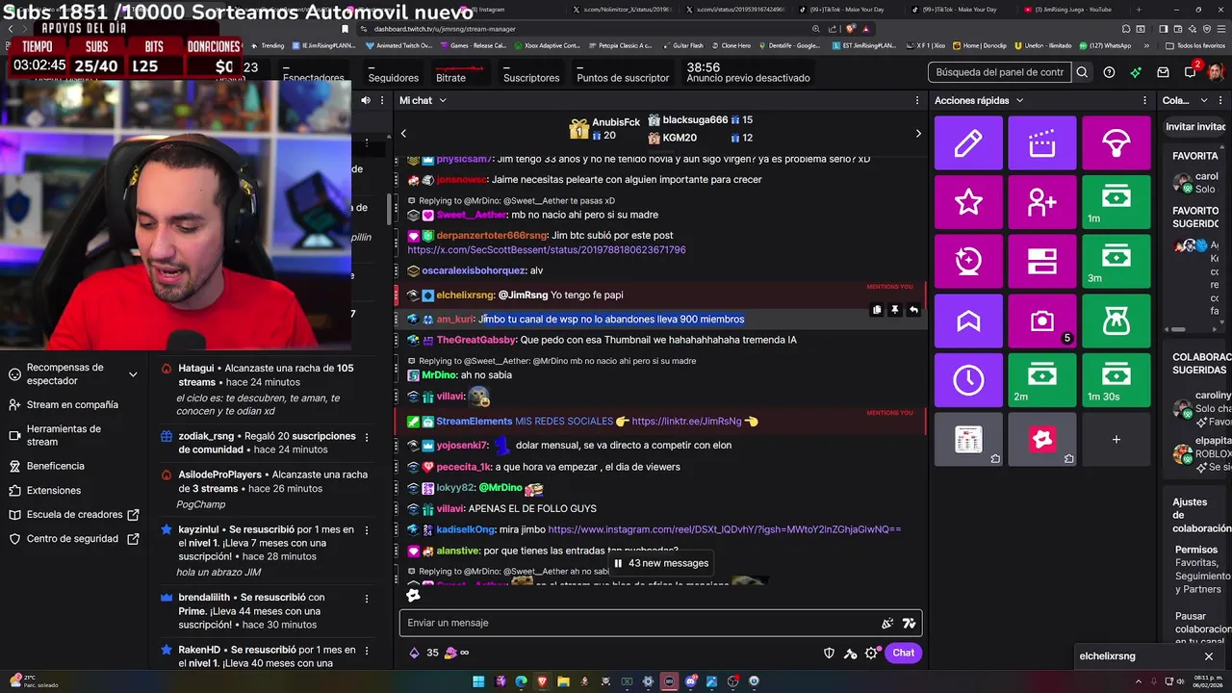Open the chat shield mode icon
Image resolution: width=1232 pixels, height=693 pixels.
pos(829,653)
